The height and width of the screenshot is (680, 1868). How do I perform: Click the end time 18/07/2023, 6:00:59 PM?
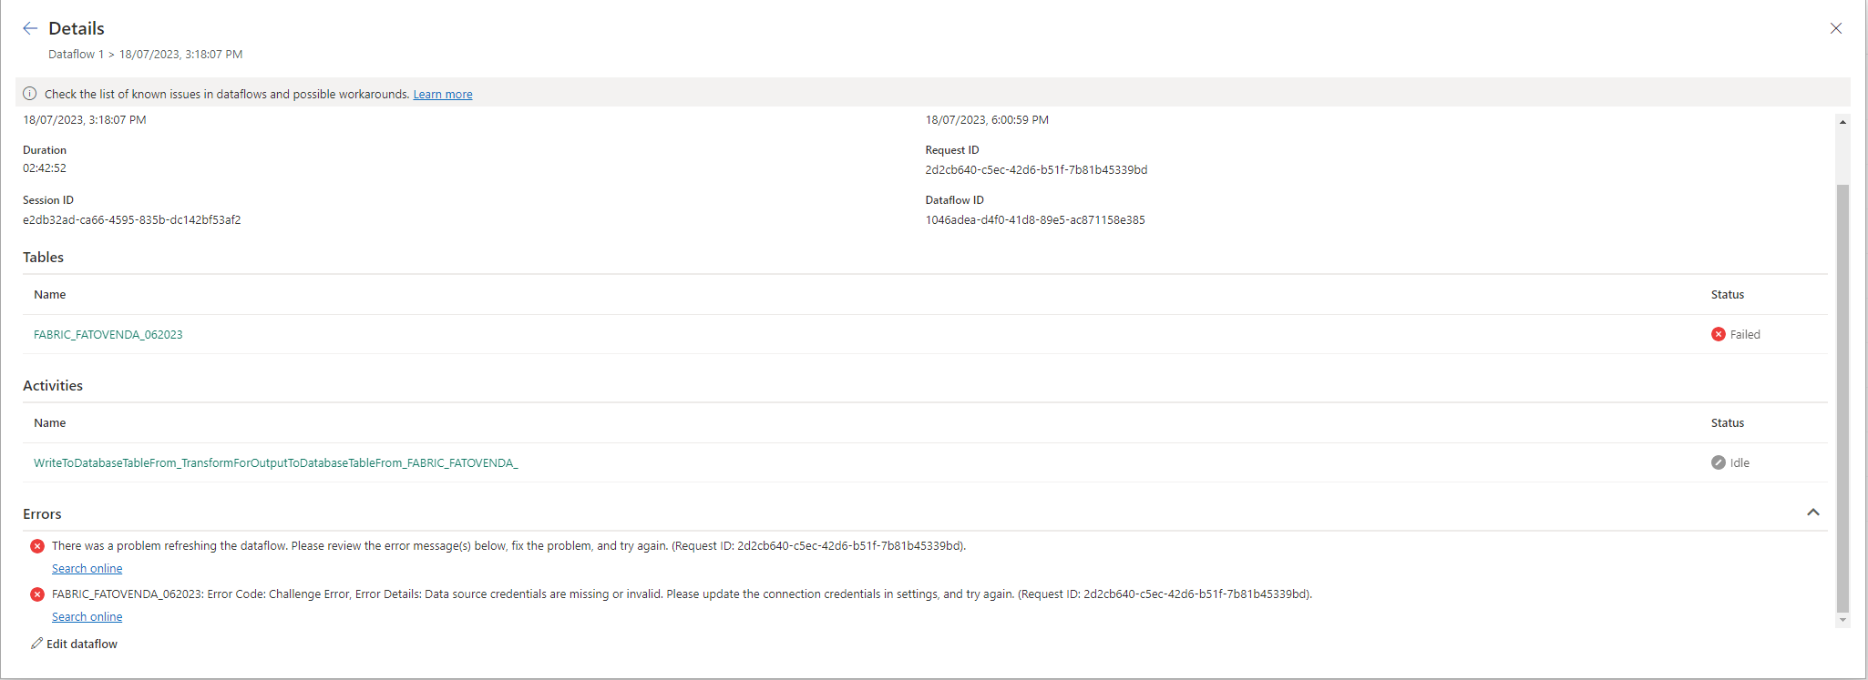point(987,120)
